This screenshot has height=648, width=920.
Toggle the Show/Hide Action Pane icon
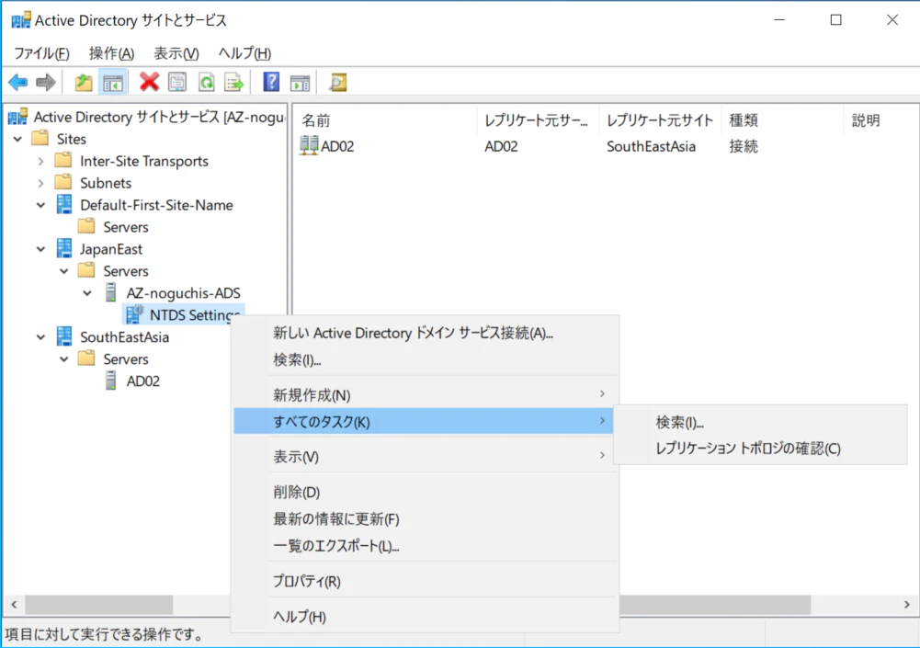(300, 82)
